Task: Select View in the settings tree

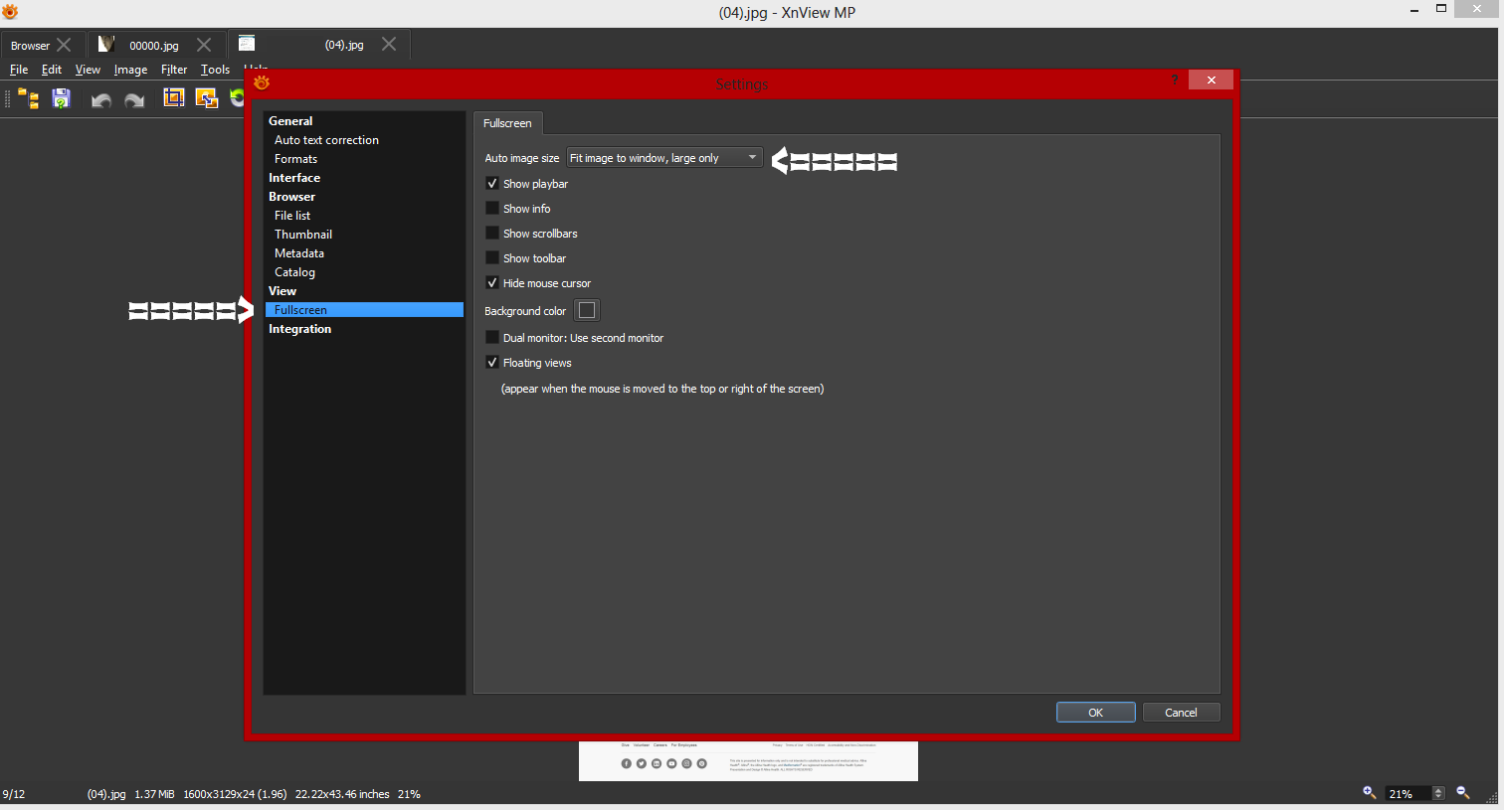Action: (x=282, y=291)
